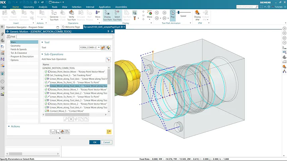Switch to Geometry ribbon tab
The height and width of the screenshot is (161, 287).
tap(29, 7)
